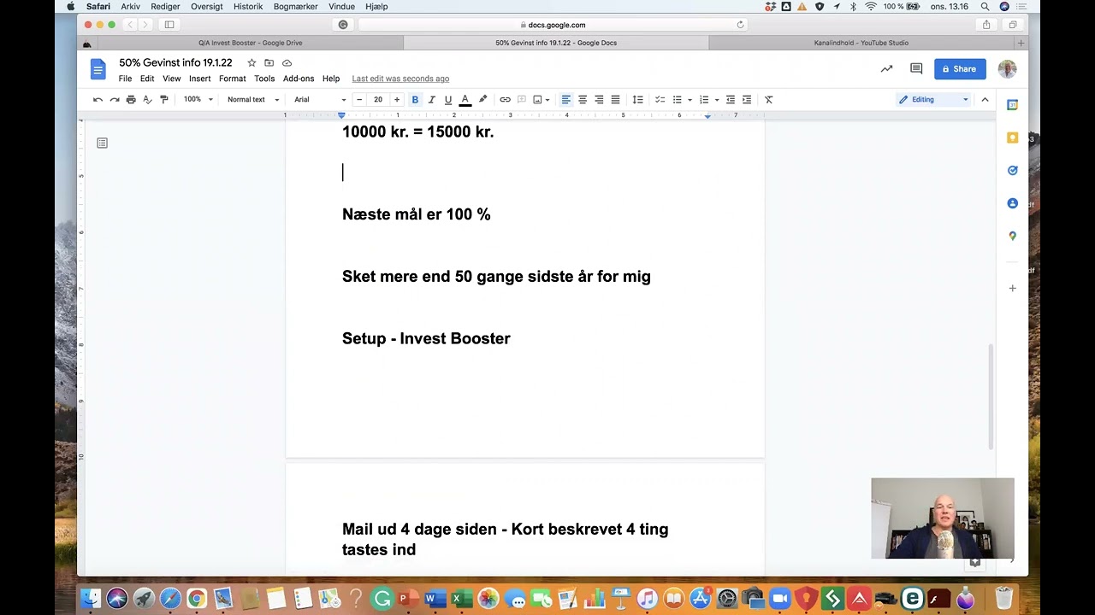
Task: Open the View menu
Action: click(x=172, y=79)
